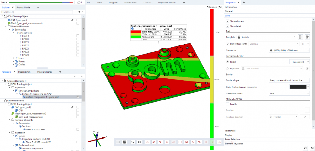Select the rectangle selection tool in bottom toolbar
Screen dimensions: 315x151
pos(180,142)
